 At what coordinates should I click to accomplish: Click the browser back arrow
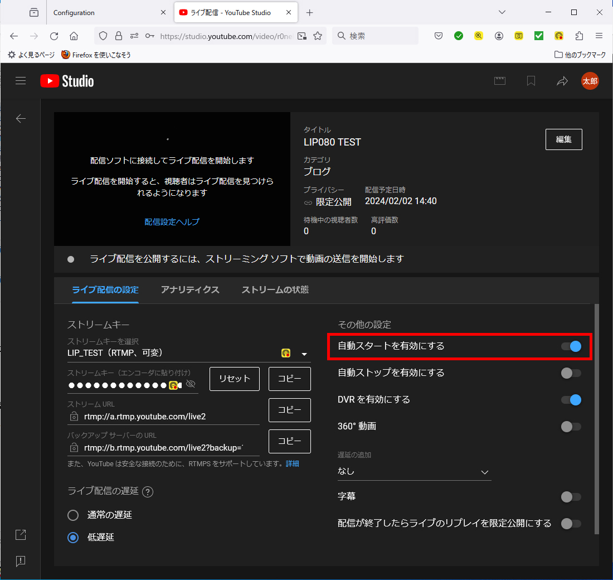point(14,36)
